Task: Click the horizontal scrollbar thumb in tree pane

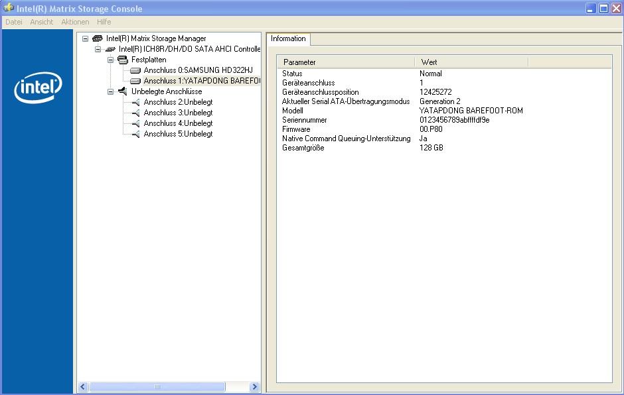Action: tap(157, 386)
